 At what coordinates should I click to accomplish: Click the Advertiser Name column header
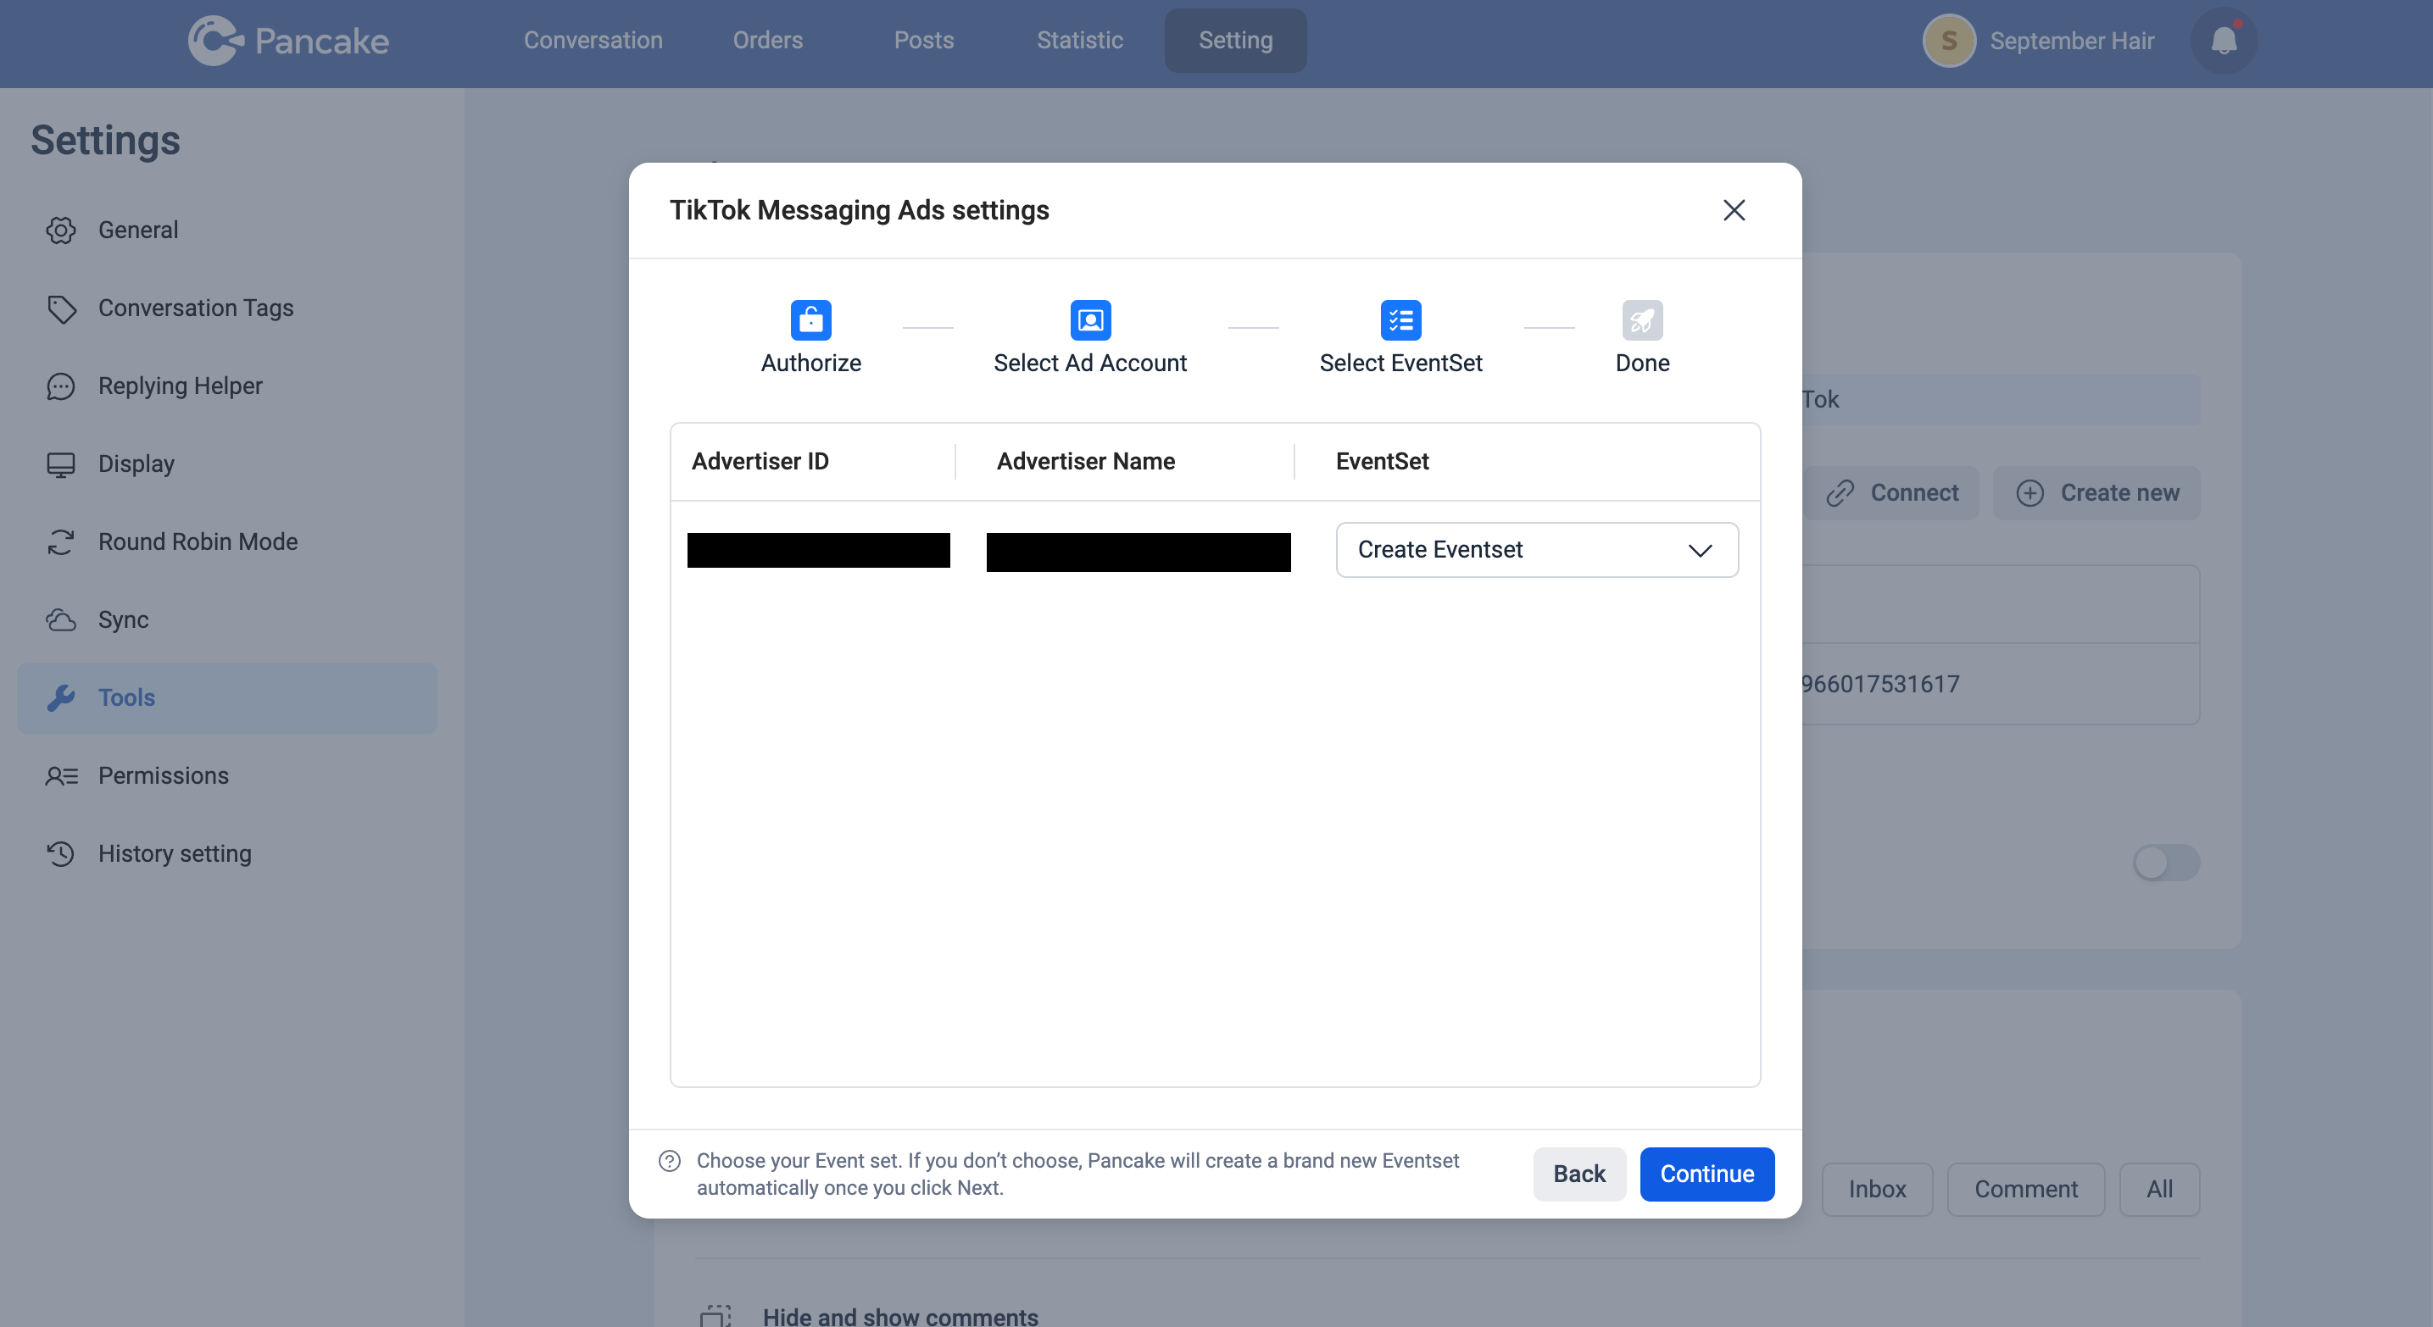(1086, 462)
